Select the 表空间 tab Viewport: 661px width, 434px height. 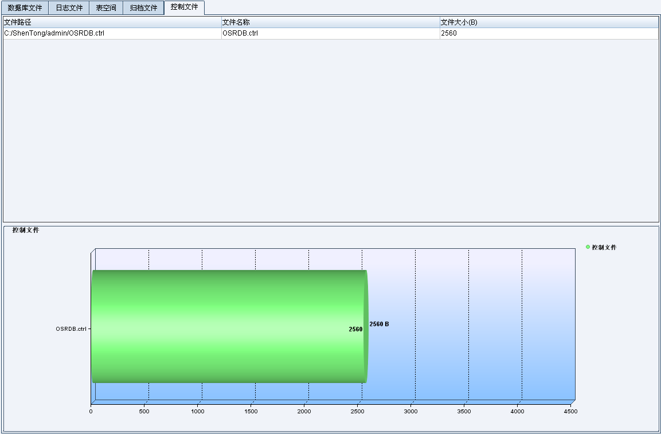point(106,8)
